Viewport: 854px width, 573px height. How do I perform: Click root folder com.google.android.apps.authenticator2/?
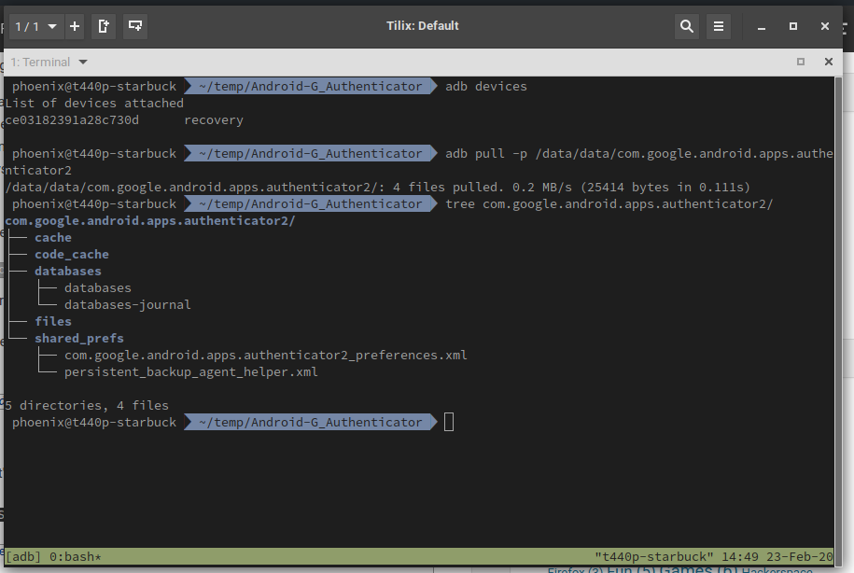click(x=149, y=220)
